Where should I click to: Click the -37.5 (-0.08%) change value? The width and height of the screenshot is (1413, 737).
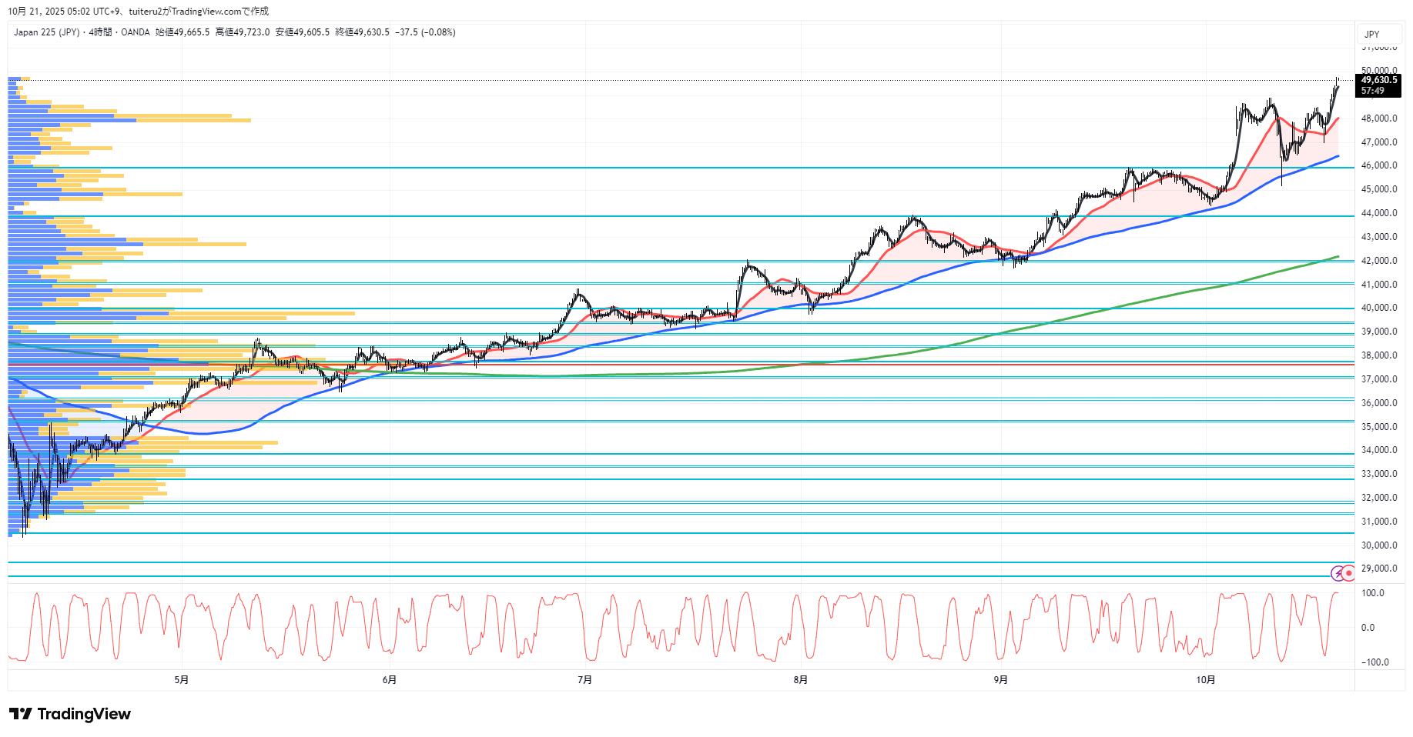point(425,32)
